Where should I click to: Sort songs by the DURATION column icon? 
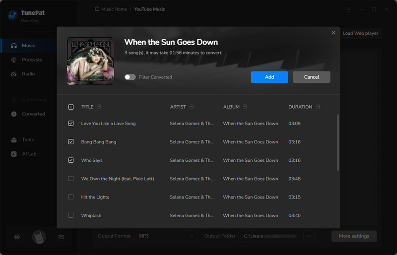click(318, 107)
